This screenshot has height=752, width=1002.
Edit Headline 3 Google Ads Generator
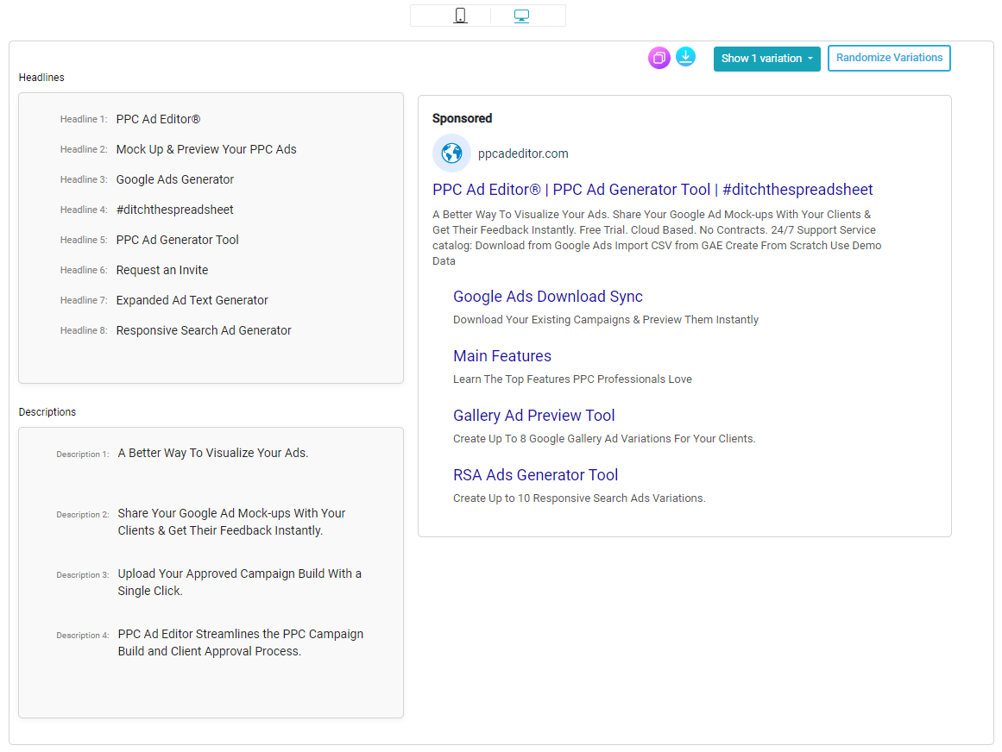tap(175, 179)
